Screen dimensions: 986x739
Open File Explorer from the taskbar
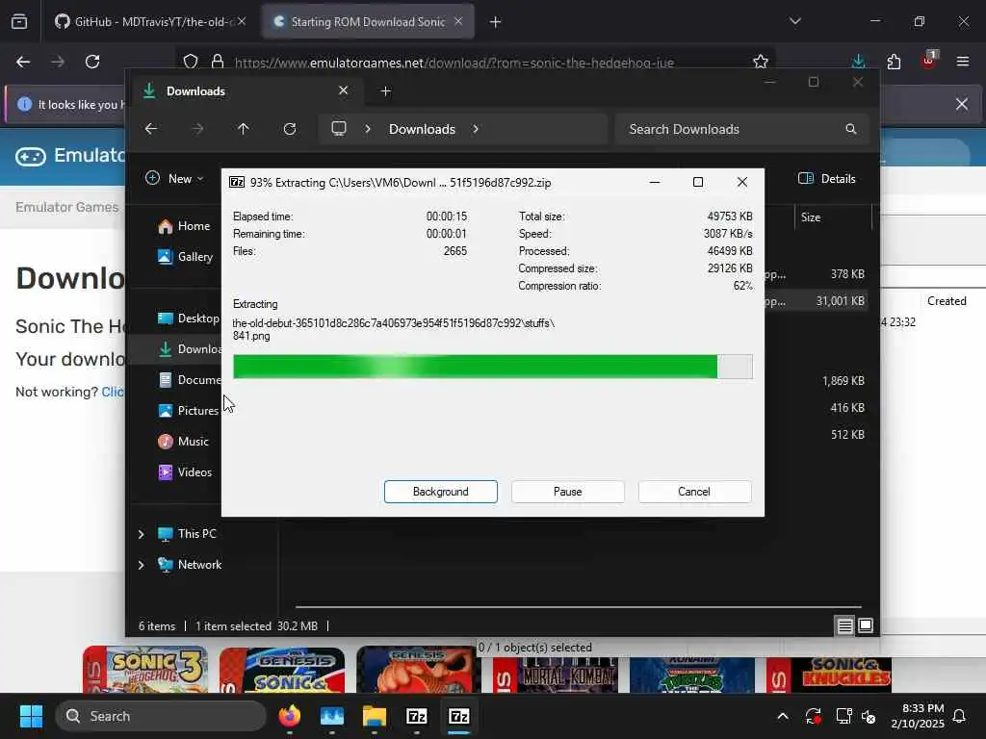click(x=375, y=716)
